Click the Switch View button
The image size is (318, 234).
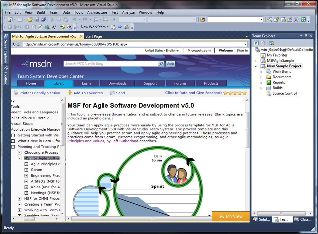(230, 216)
